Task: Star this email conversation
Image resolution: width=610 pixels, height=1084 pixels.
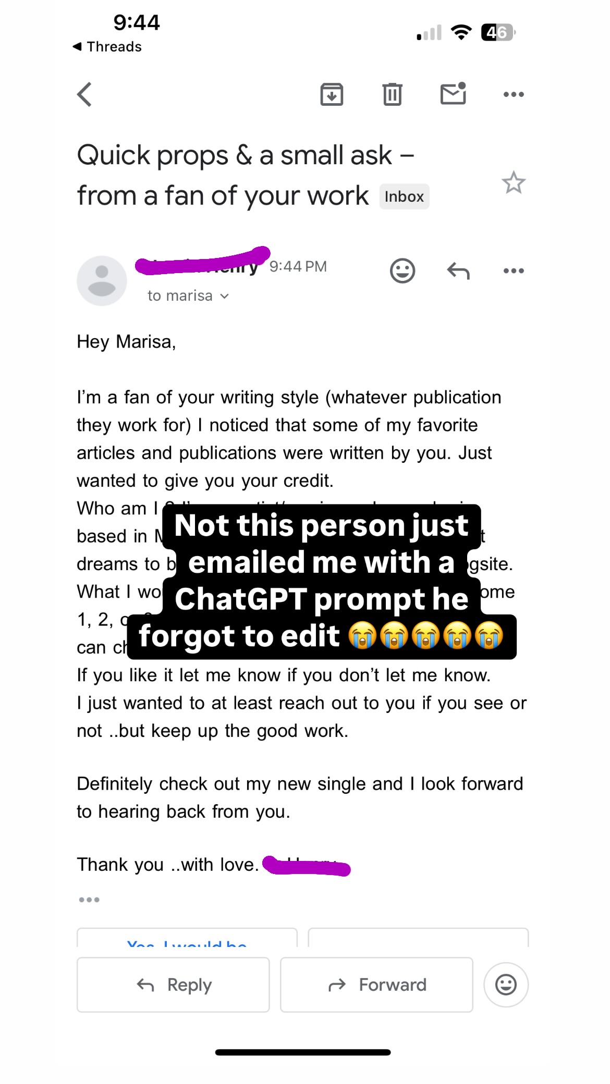Action: 514,182
